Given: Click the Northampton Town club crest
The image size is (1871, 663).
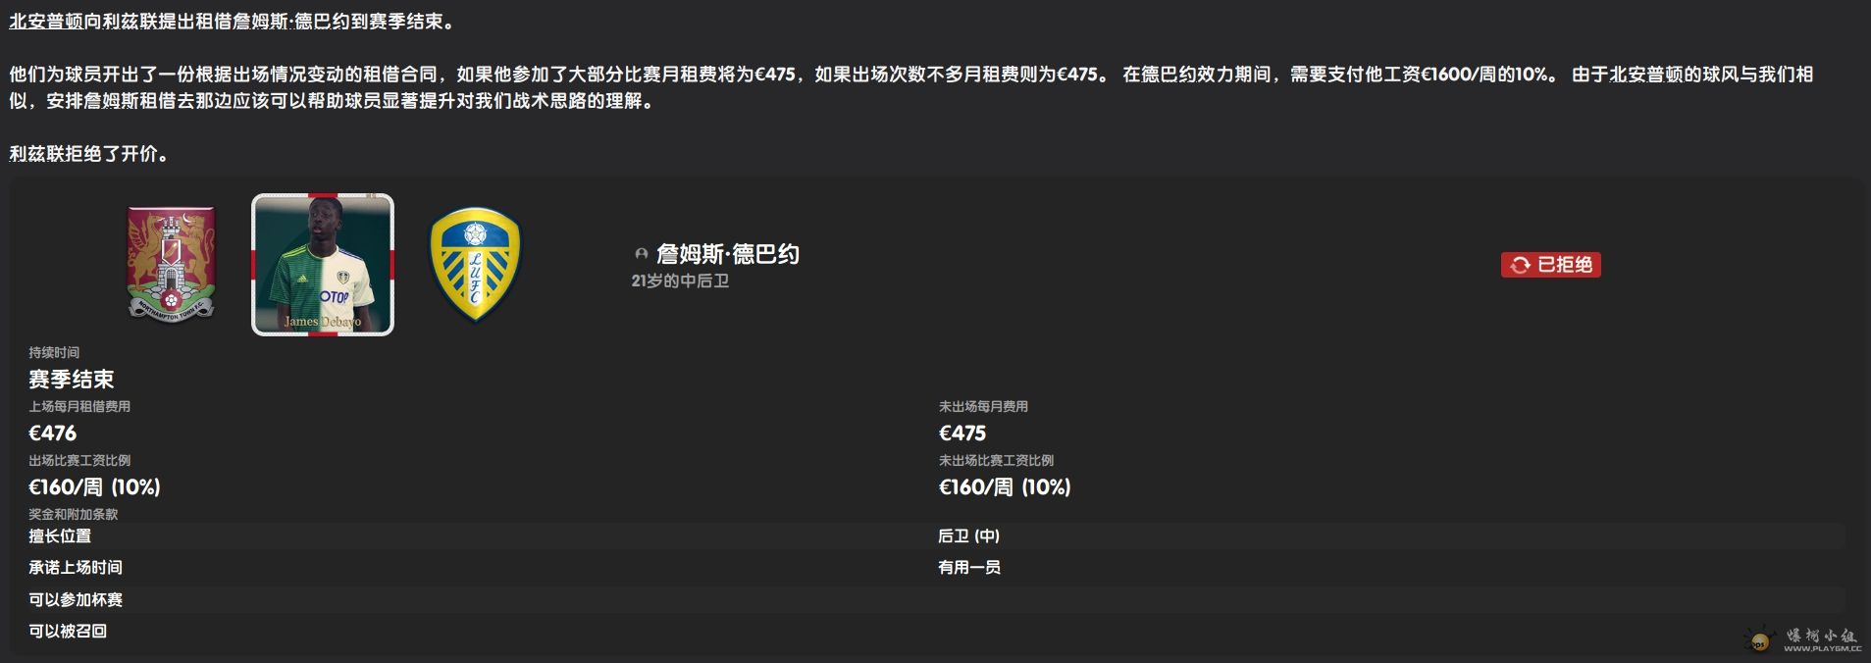Looking at the screenshot, I should pos(172,264).
